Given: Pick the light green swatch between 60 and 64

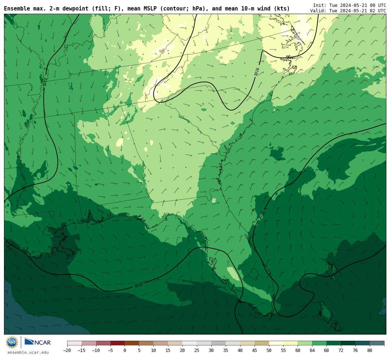Looking at the screenshot, I should coord(305,343).
